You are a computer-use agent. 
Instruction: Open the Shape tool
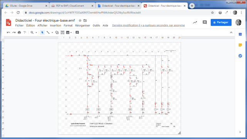(57, 32)
